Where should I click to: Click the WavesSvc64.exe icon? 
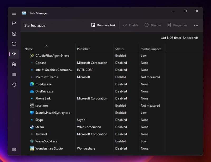click(x=32, y=141)
